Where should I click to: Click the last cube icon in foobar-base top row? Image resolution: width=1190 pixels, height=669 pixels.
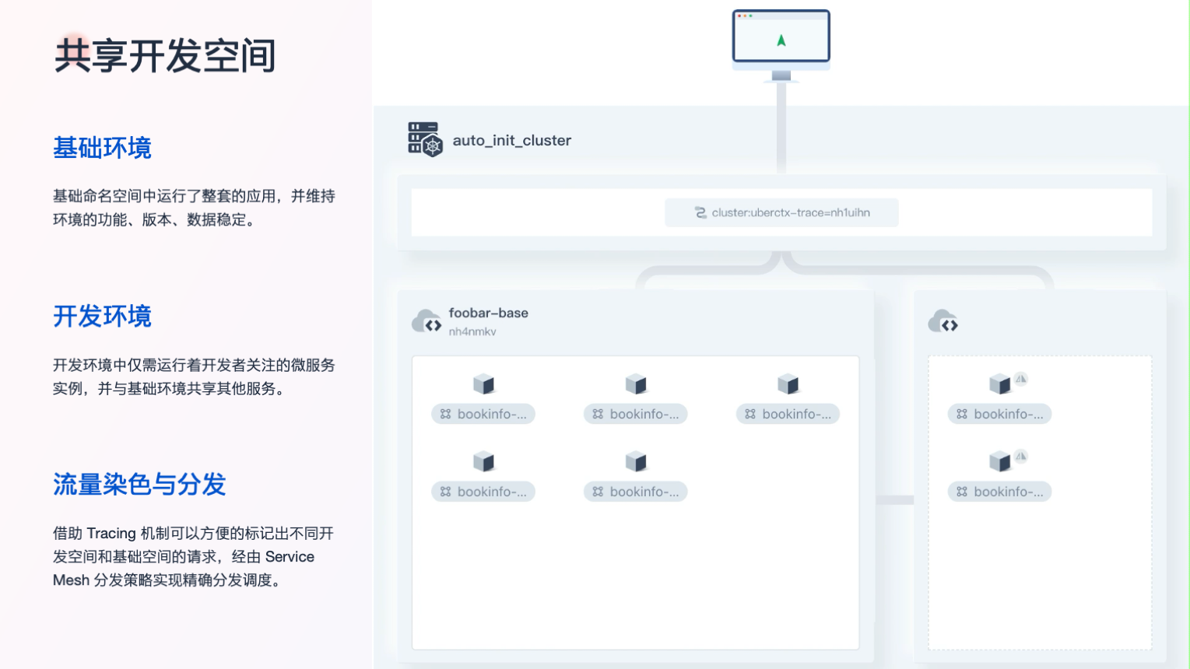[788, 384]
